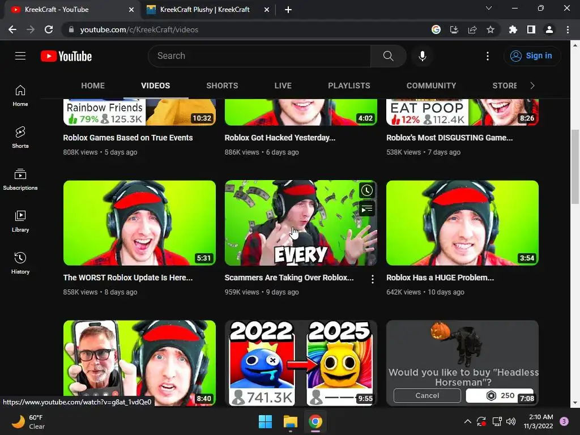Open the Headless Horseman thumbnail video
The height and width of the screenshot is (435, 580).
point(462,363)
